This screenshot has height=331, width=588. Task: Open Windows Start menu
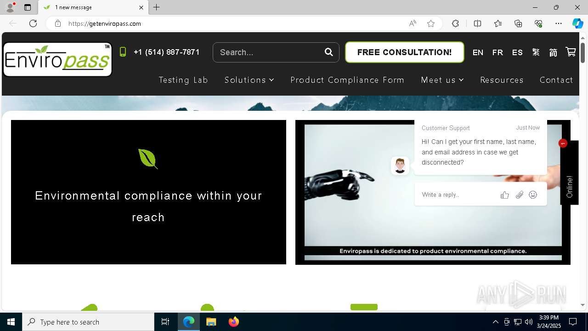coord(11,322)
